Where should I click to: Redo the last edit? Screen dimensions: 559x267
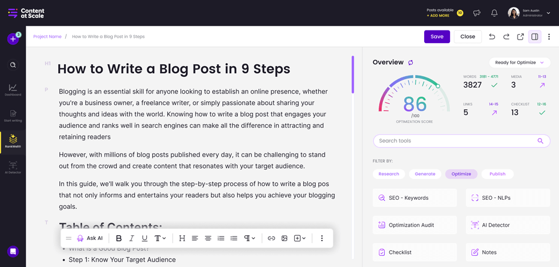click(x=506, y=37)
